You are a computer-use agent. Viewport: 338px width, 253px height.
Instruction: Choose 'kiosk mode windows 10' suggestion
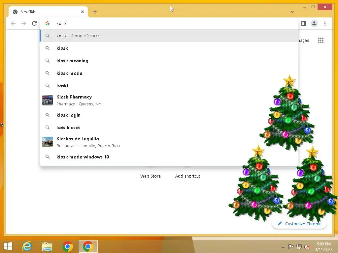pos(169,157)
